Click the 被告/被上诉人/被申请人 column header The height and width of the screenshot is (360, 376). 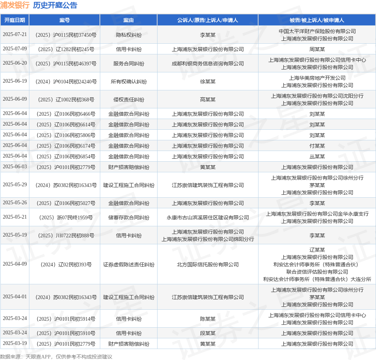pyautogui.click(x=317, y=20)
